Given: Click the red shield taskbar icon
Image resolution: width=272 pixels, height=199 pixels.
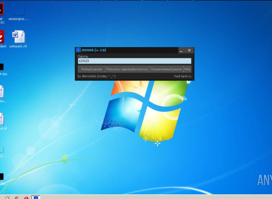Looking at the screenshot, I should click(26, 198).
